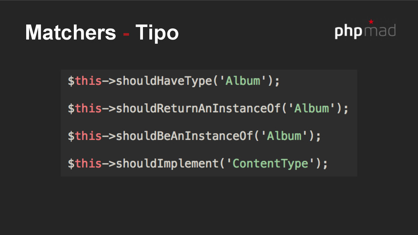Image resolution: width=418 pixels, height=235 pixels.
Task: Click the 'Matchers' title word
Action: click(x=71, y=33)
